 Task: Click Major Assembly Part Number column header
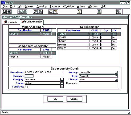[25, 30]
